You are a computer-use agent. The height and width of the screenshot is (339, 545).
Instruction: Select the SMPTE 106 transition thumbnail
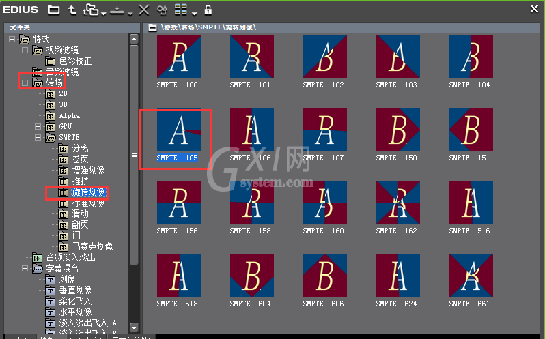(251, 130)
